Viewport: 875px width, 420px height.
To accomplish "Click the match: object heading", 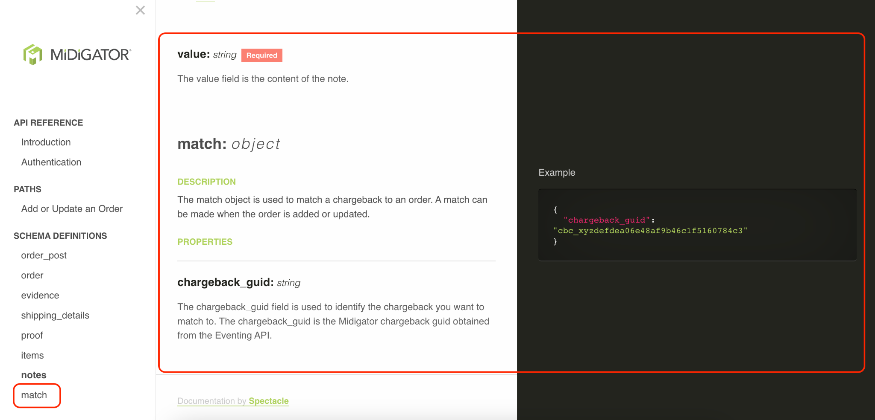I will tap(229, 144).
